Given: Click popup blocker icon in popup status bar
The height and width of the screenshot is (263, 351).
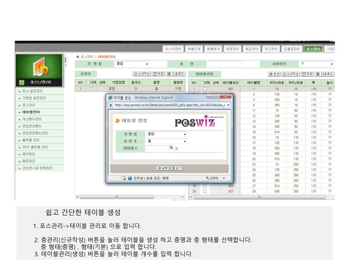Looking at the screenshot, I should (123, 178).
